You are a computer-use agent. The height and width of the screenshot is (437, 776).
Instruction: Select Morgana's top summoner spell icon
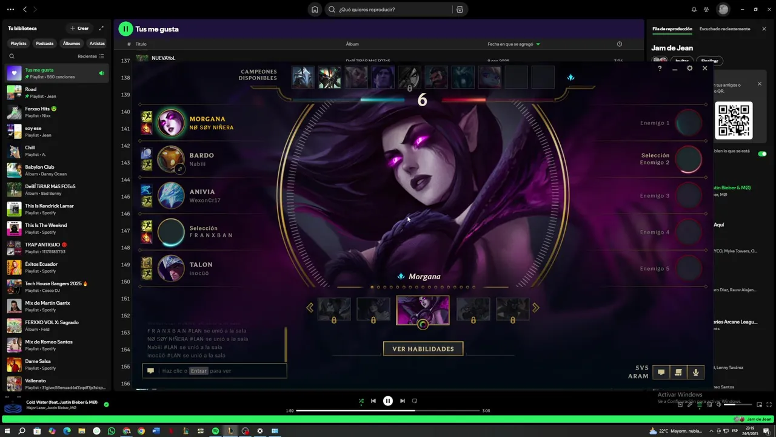146,117
